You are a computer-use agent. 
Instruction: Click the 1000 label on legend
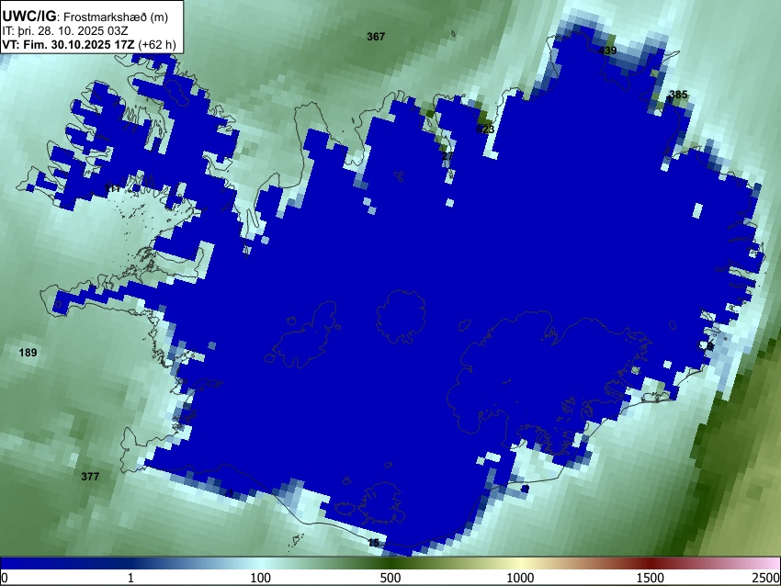[x=520, y=578]
